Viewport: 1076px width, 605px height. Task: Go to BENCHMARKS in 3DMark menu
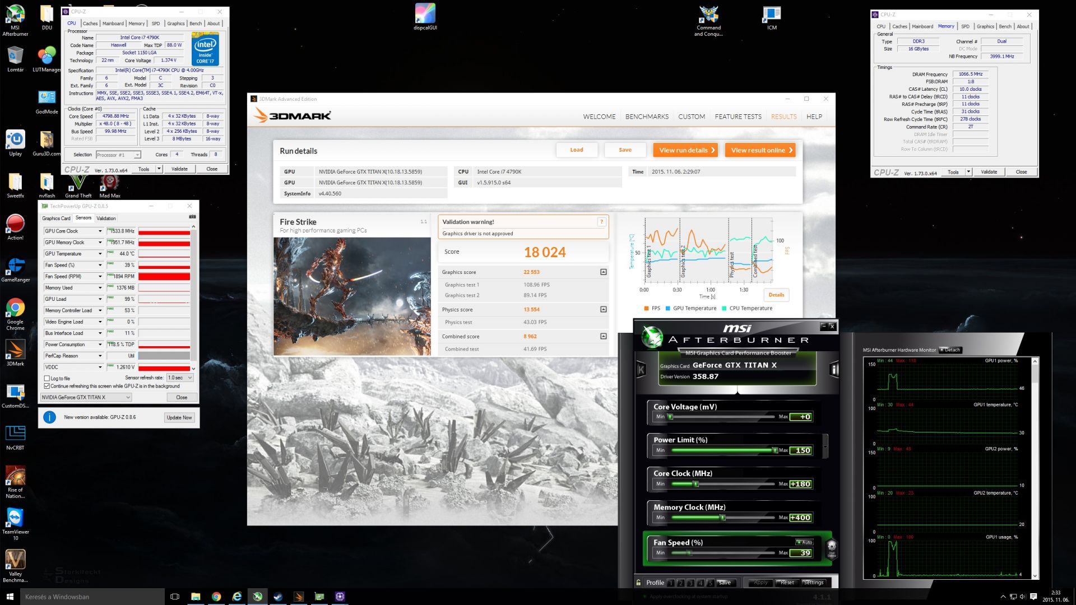647,117
